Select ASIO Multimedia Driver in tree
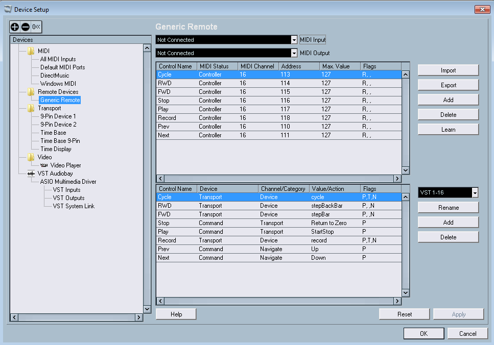Screen dimensions: 494x345 click(68, 182)
